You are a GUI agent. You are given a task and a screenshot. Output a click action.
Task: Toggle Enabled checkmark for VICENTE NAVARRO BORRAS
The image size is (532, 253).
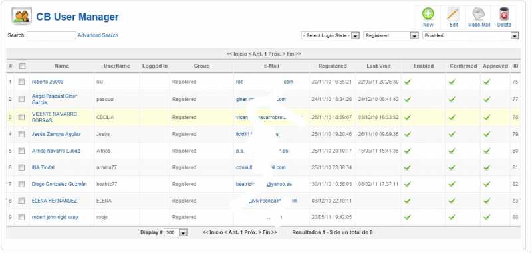coord(408,117)
